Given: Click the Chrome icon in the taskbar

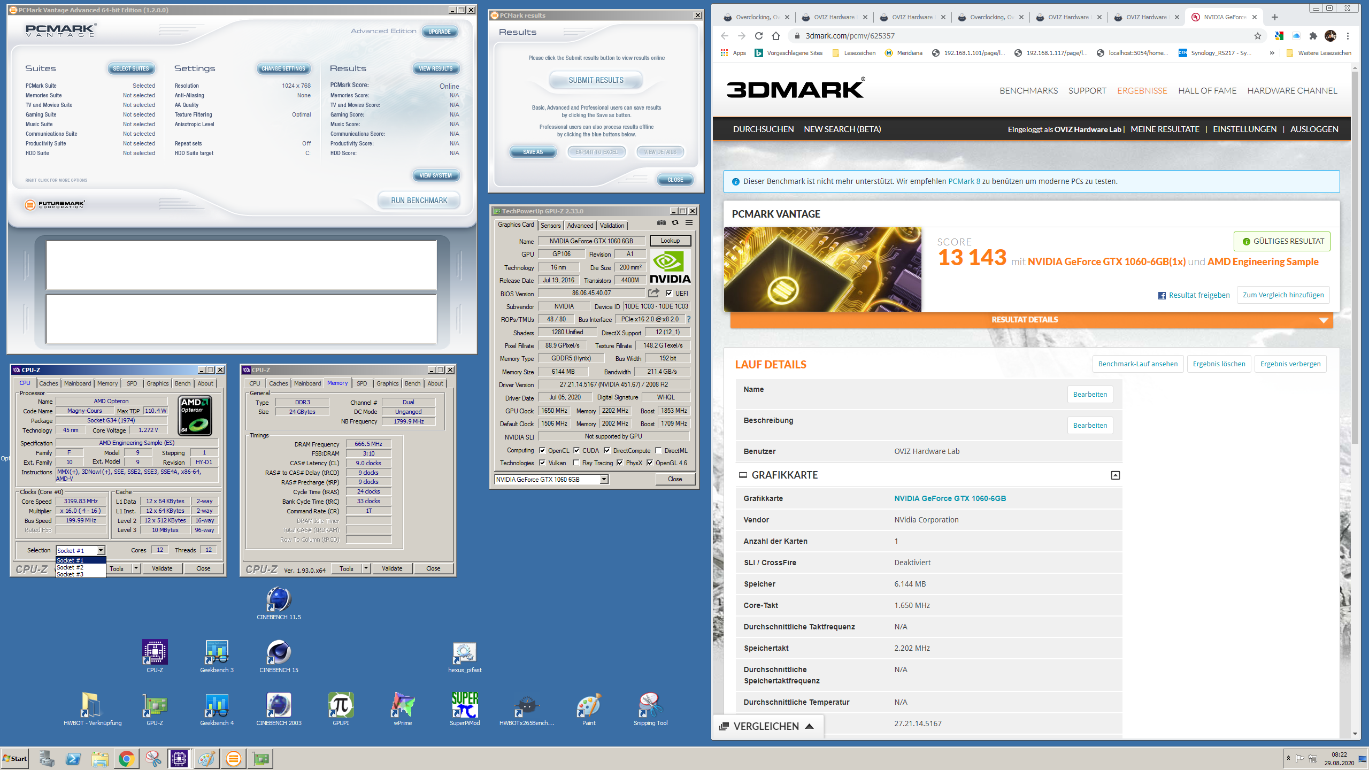Looking at the screenshot, I should click(126, 758).
